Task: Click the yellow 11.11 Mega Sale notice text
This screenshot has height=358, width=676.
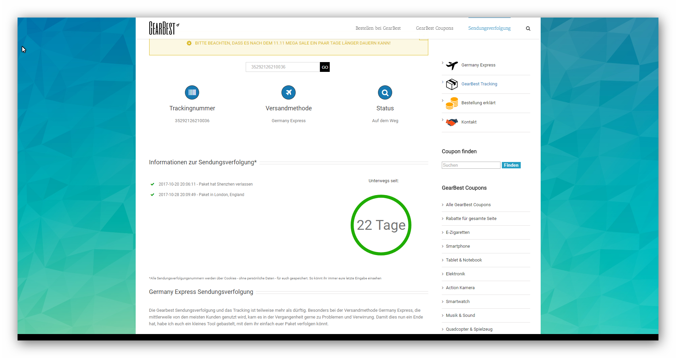Action: [x=293, y=43]
